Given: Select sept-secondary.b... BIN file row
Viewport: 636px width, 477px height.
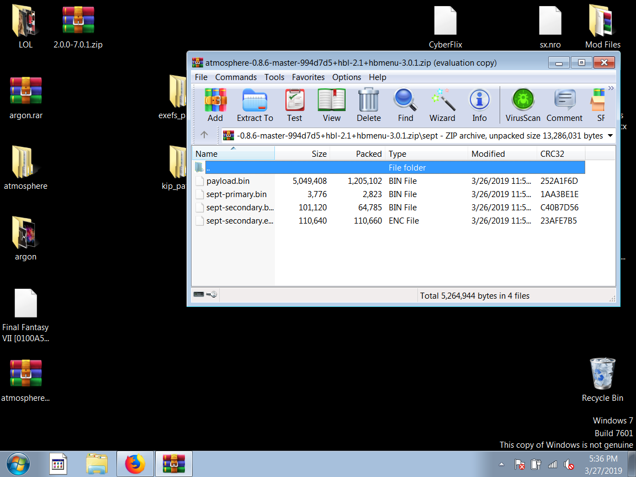Looking at the screenshot, I should [x=389, y=207].
